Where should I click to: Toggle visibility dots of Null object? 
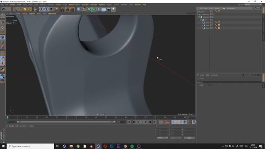(212, 20)
